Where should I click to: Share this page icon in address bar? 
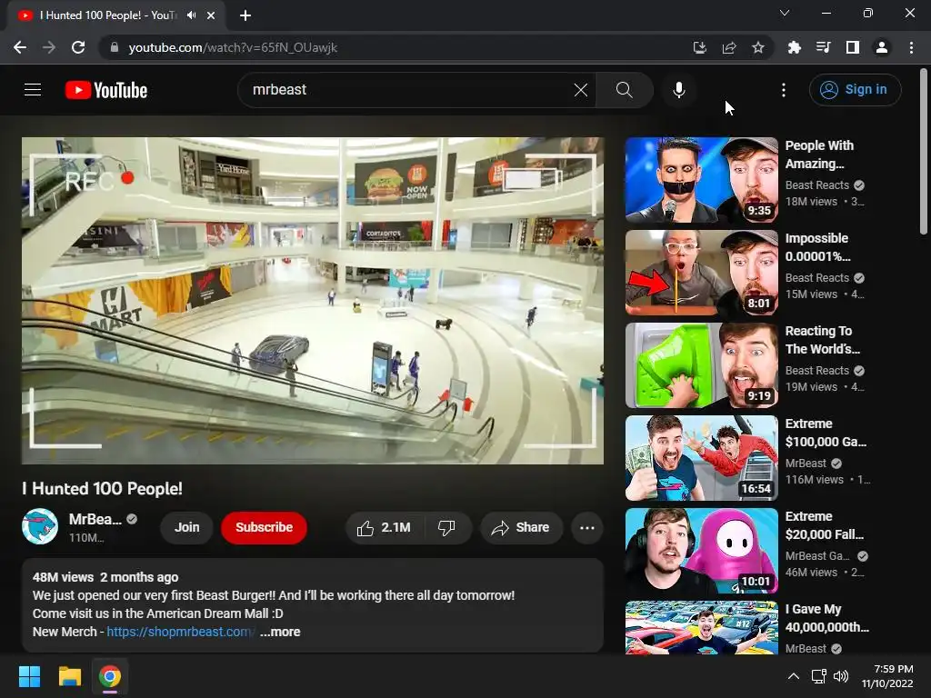pos(729,47)
